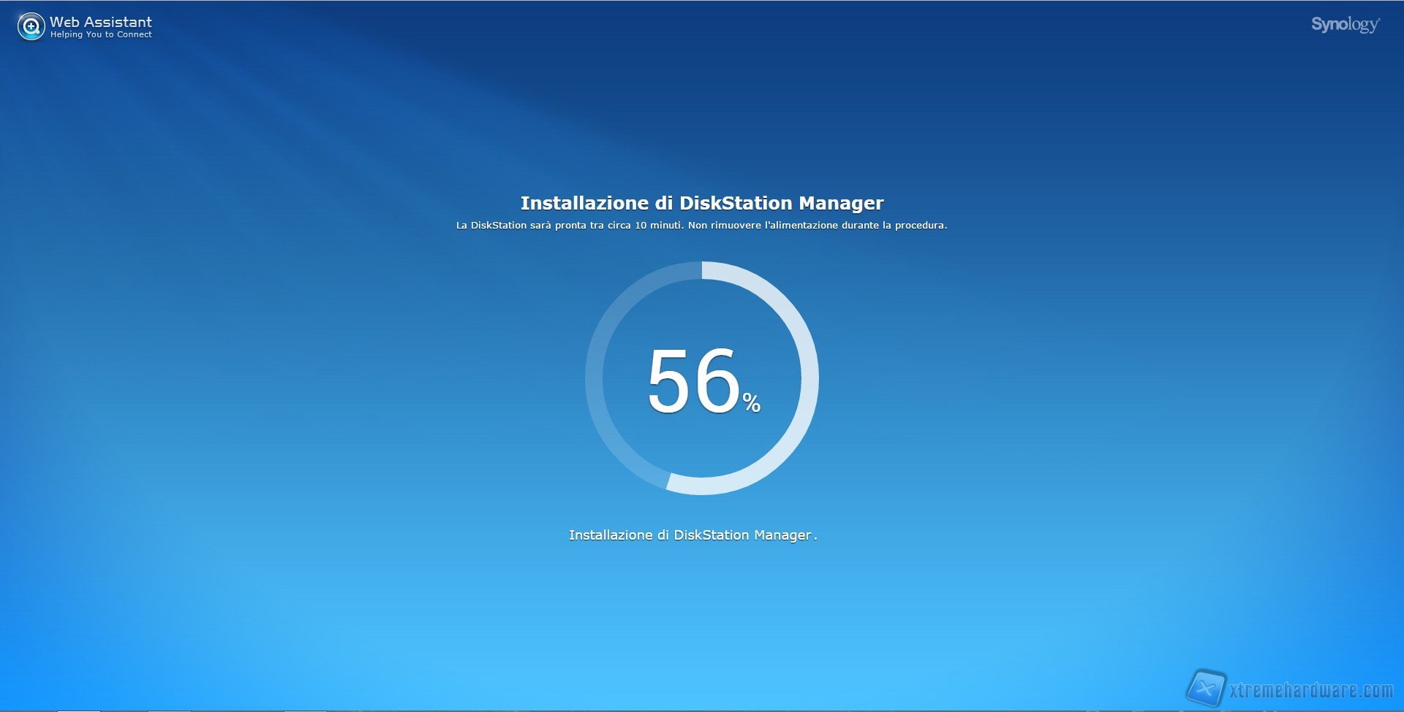Click the small percent symbol beside 56
The width and height of the screenshot is (1404, 712).
[752, 402]
